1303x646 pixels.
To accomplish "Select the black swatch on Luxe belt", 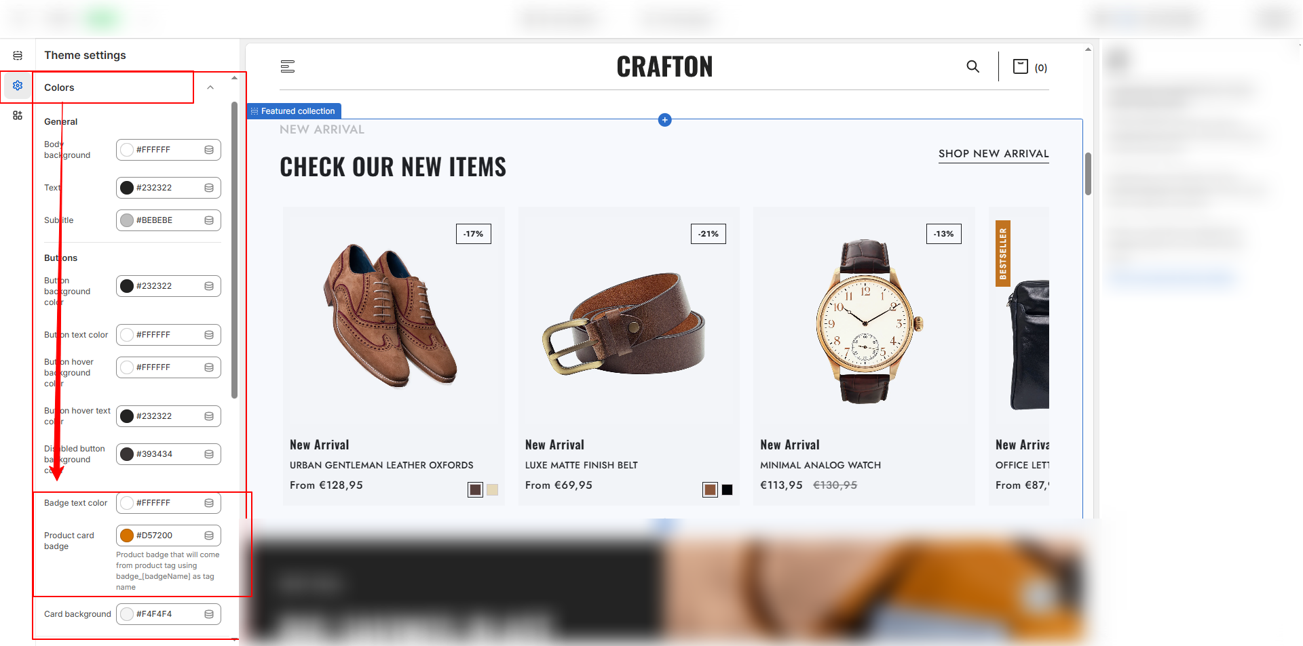I will tap(727, 490).
